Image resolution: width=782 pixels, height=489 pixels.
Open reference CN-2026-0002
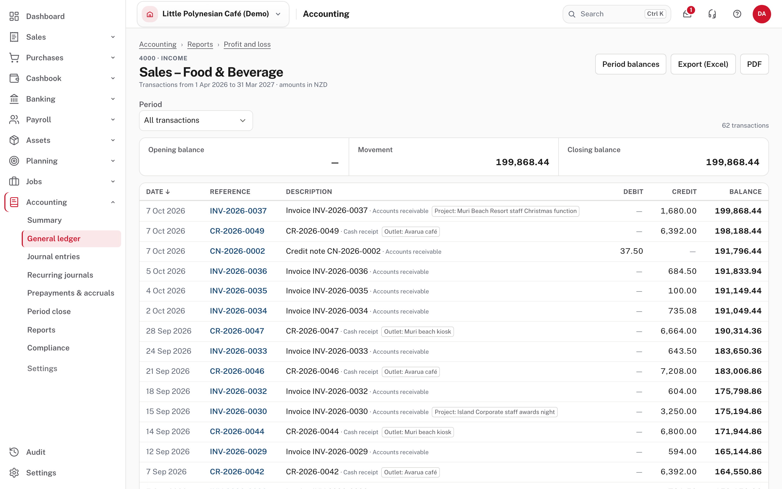[237, 251]
